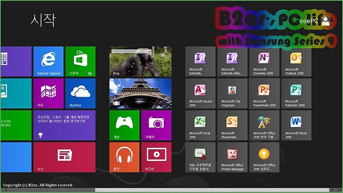Click the scrollbar left arrow
Viewport: 343px width, 193px height.
pos(6,190)
